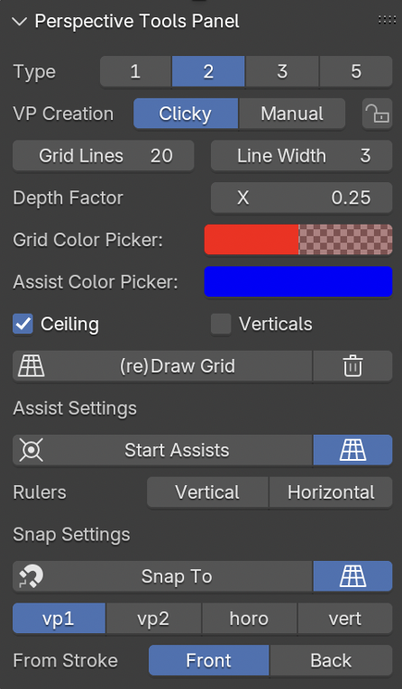Uncheck the Ceiling checkbox

pos(23,325)
